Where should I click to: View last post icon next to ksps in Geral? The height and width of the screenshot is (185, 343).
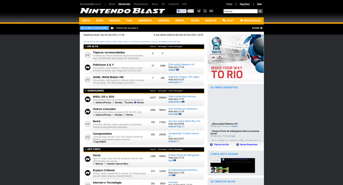175,160
